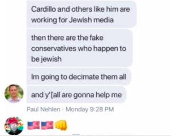Select the message starting "Cardillo and others"
The width and height of the screenshot is (171, 136).
(x=82, y=14)
